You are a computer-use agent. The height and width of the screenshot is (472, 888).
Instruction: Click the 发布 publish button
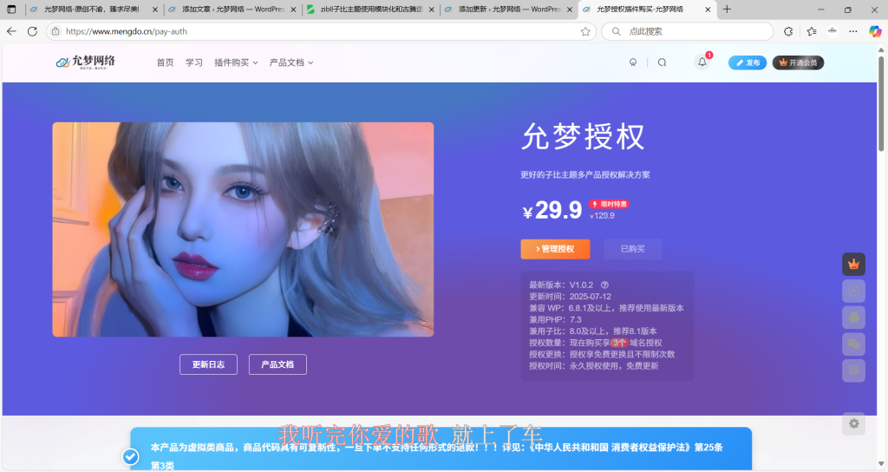coord(748,62)
